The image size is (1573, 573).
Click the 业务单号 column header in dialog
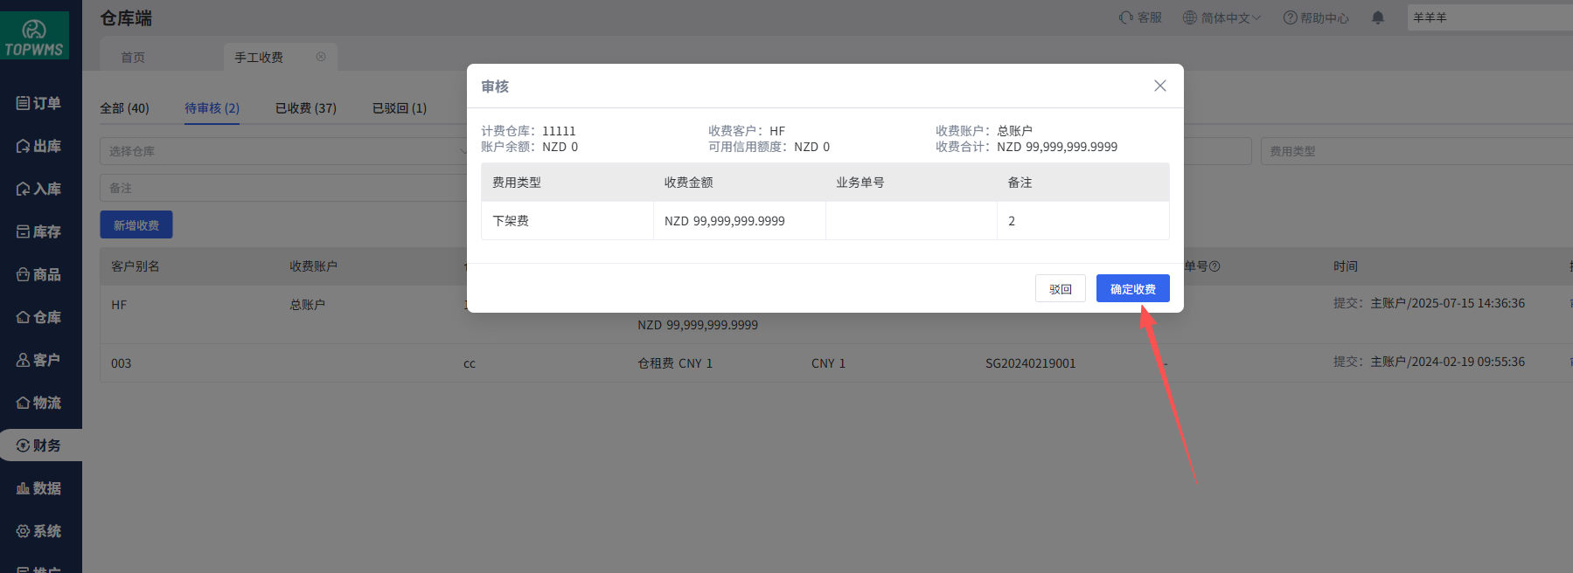[x=860, y=183]
